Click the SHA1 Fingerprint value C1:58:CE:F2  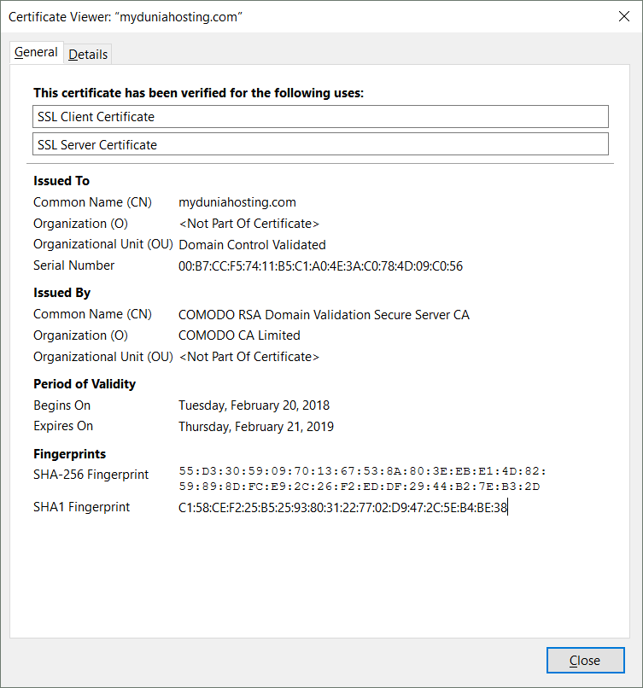(x=342, y=508)
